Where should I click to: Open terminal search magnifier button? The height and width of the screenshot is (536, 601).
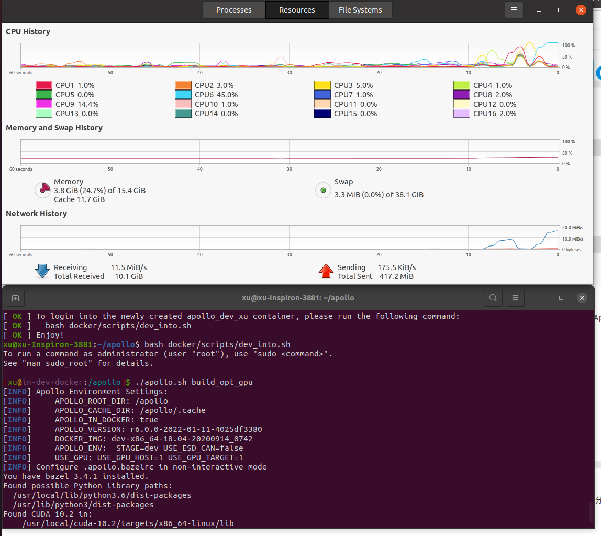point(493,298)
